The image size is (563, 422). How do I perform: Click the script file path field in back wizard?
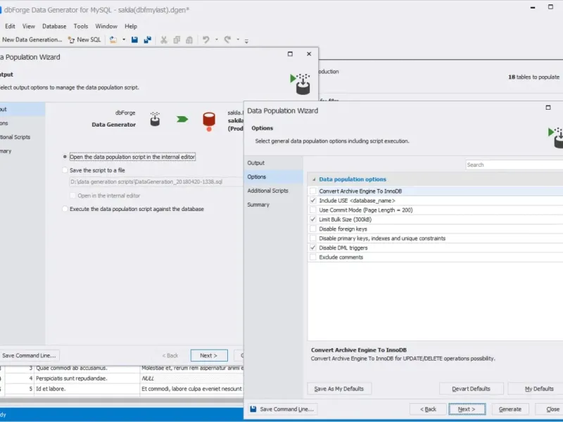pyautogui.click(x=156, y=181)
